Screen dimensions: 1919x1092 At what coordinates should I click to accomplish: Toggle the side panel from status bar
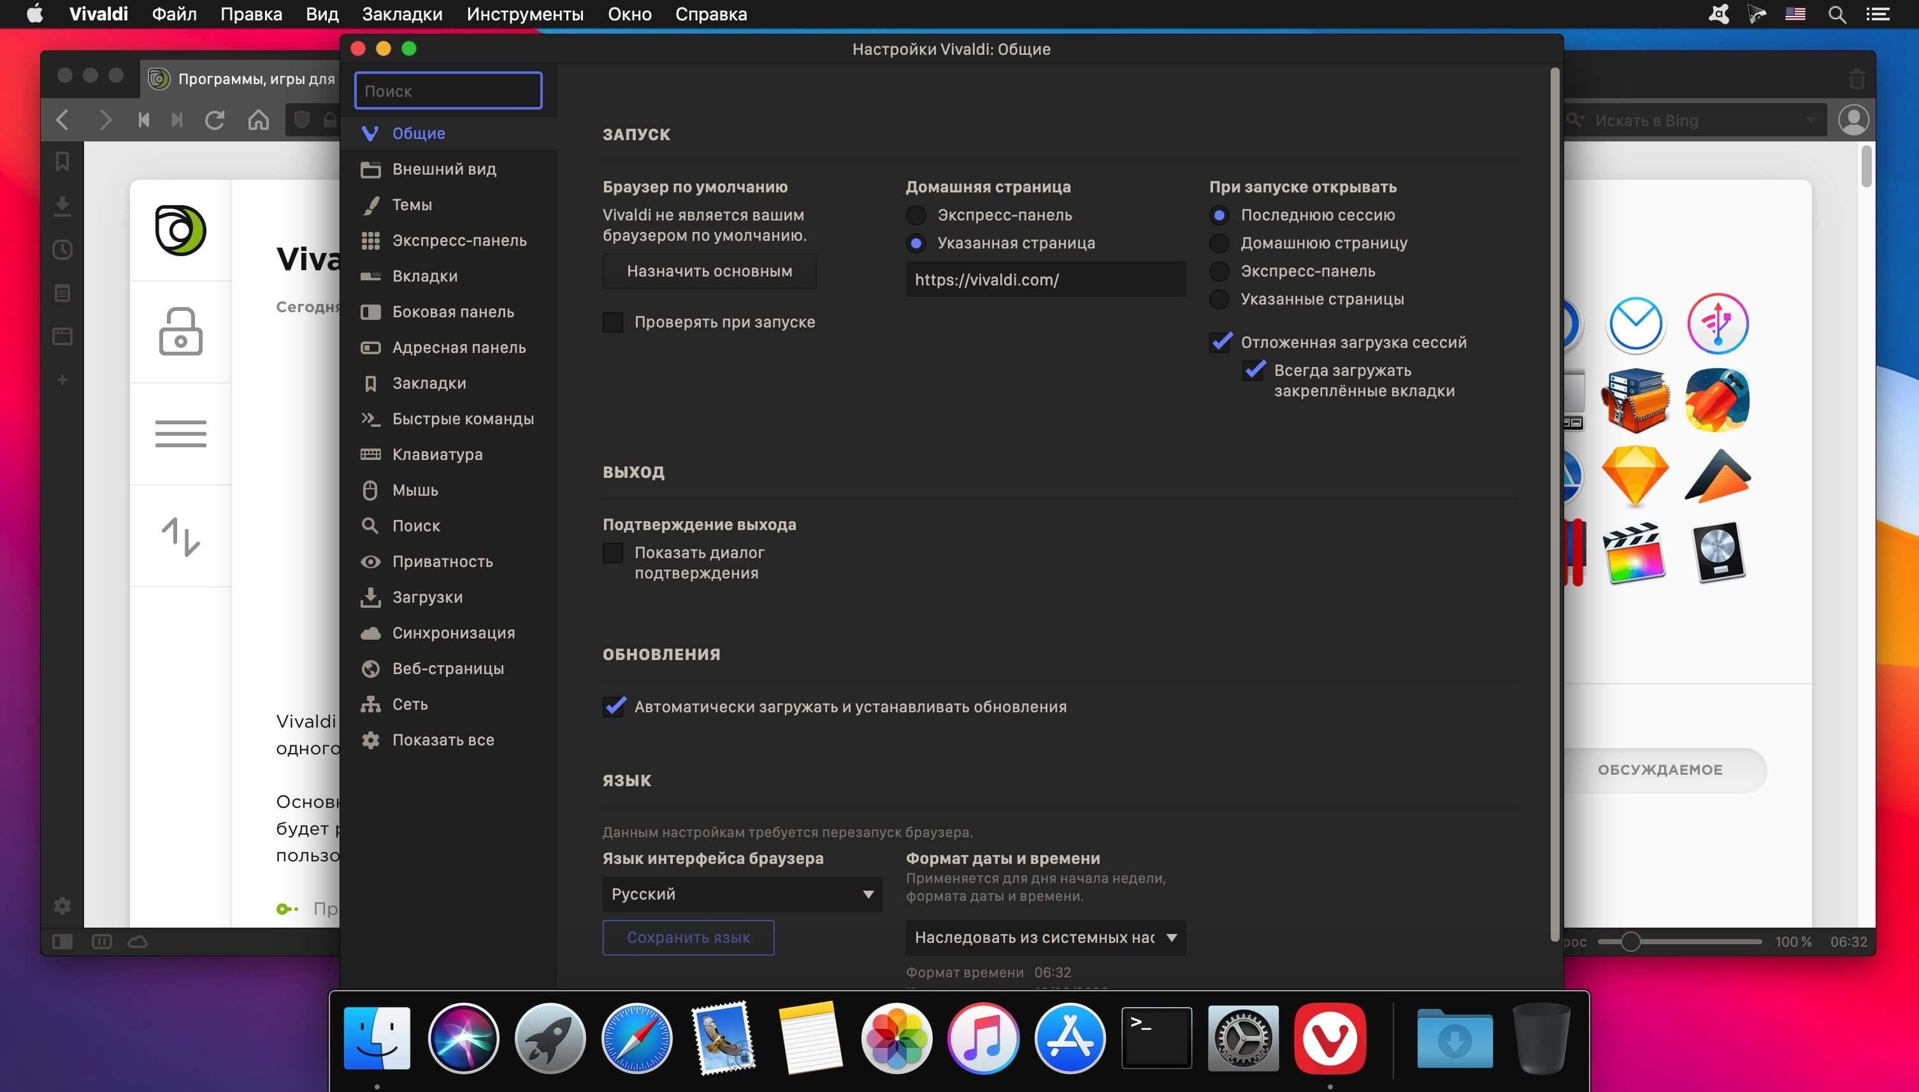(62, 941)
